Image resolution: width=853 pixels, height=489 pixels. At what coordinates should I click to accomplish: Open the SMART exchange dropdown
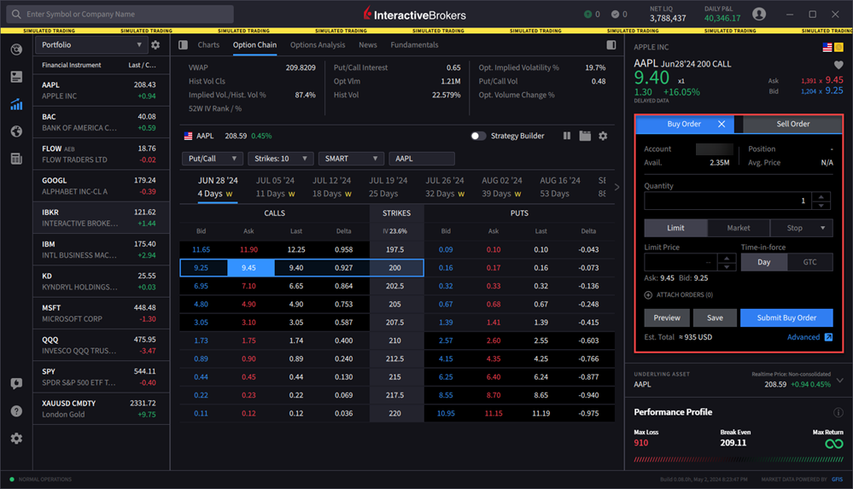click(351, 158)
